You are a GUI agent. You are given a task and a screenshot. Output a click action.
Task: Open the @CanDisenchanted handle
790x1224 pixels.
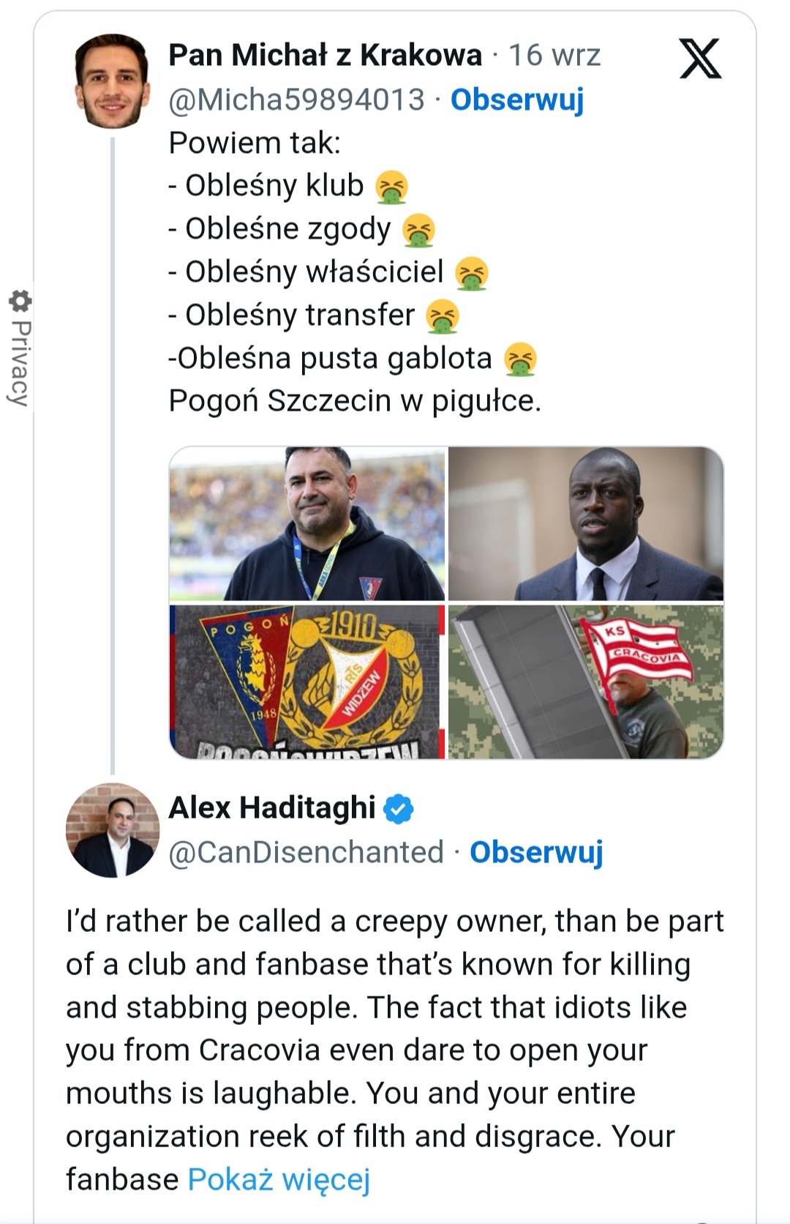point(306,852)
